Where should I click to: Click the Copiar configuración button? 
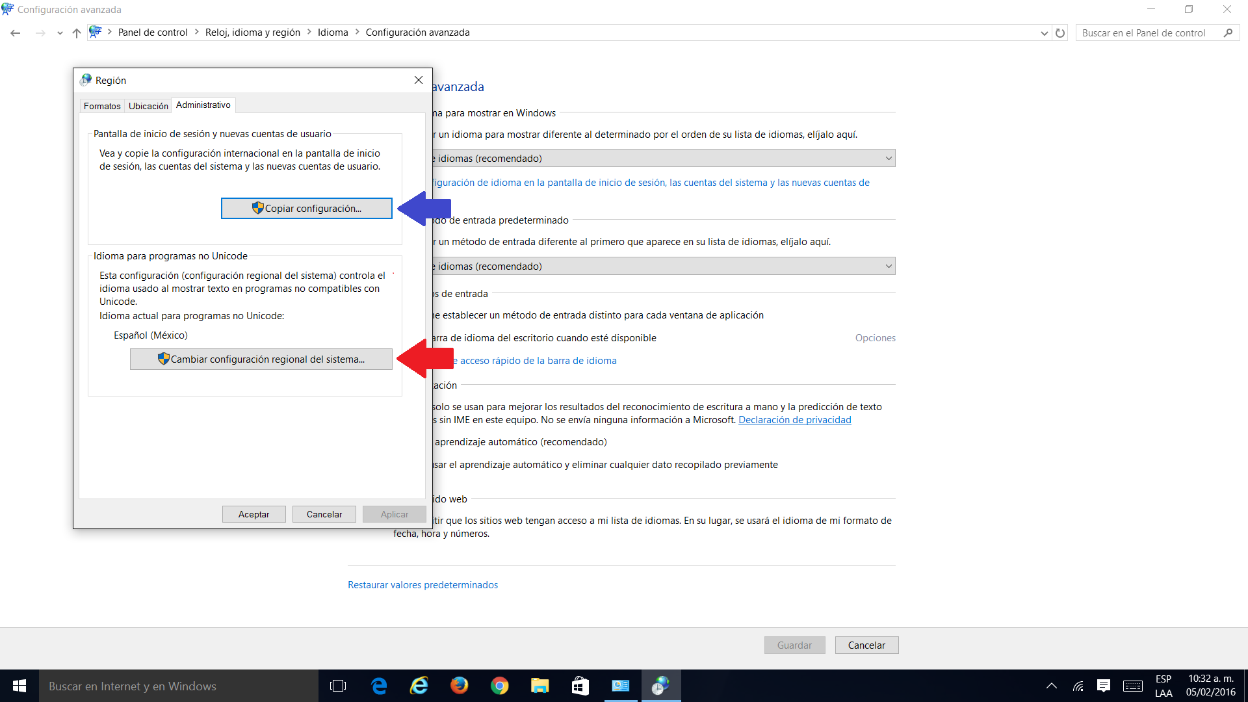(306, 208)
